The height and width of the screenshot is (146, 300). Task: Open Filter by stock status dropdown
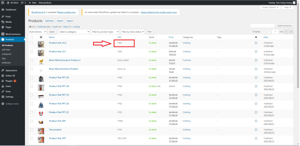132,32
